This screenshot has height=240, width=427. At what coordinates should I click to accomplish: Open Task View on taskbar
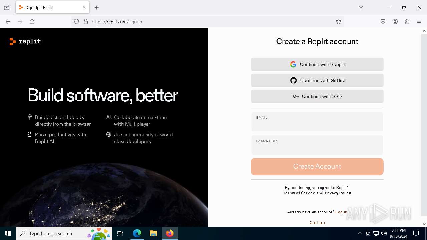coord(120,233)
